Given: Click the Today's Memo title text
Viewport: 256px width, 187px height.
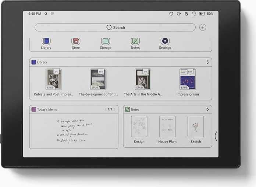Looking at the screenshot, I should 47,110.
